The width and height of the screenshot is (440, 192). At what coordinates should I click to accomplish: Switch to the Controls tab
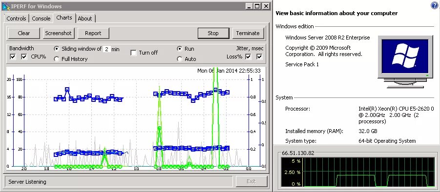pos(16,19)
